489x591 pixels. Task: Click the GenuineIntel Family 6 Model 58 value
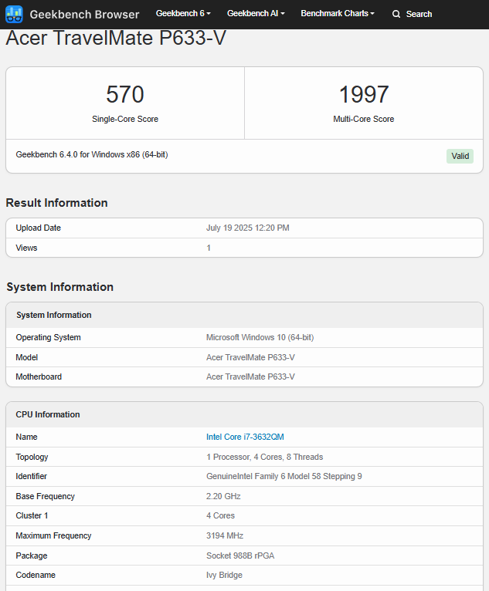click(284, 476)
